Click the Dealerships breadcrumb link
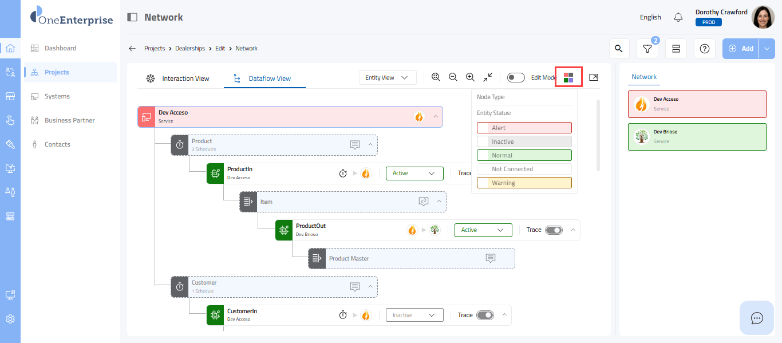 189,49
